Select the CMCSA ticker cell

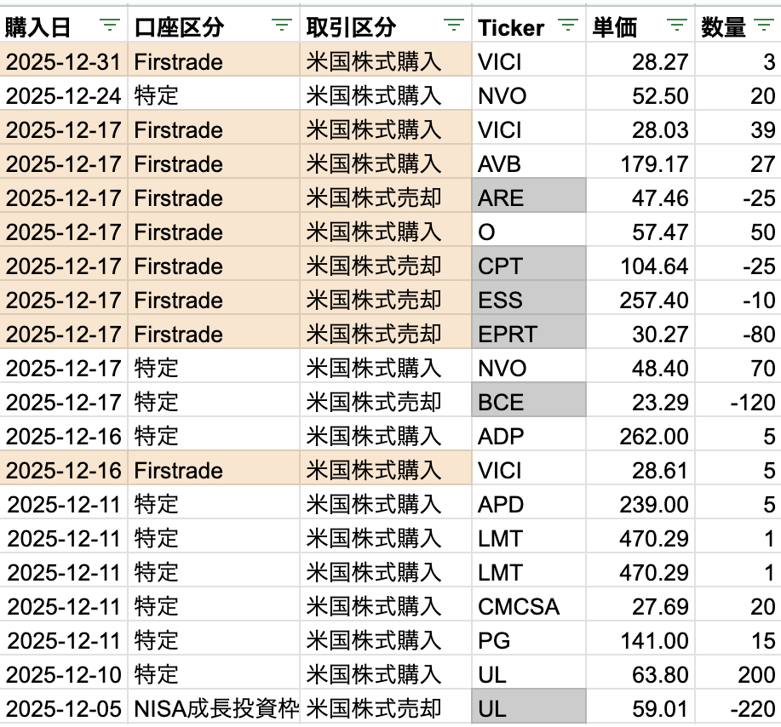pyautogui.click(x=528, y=606)
